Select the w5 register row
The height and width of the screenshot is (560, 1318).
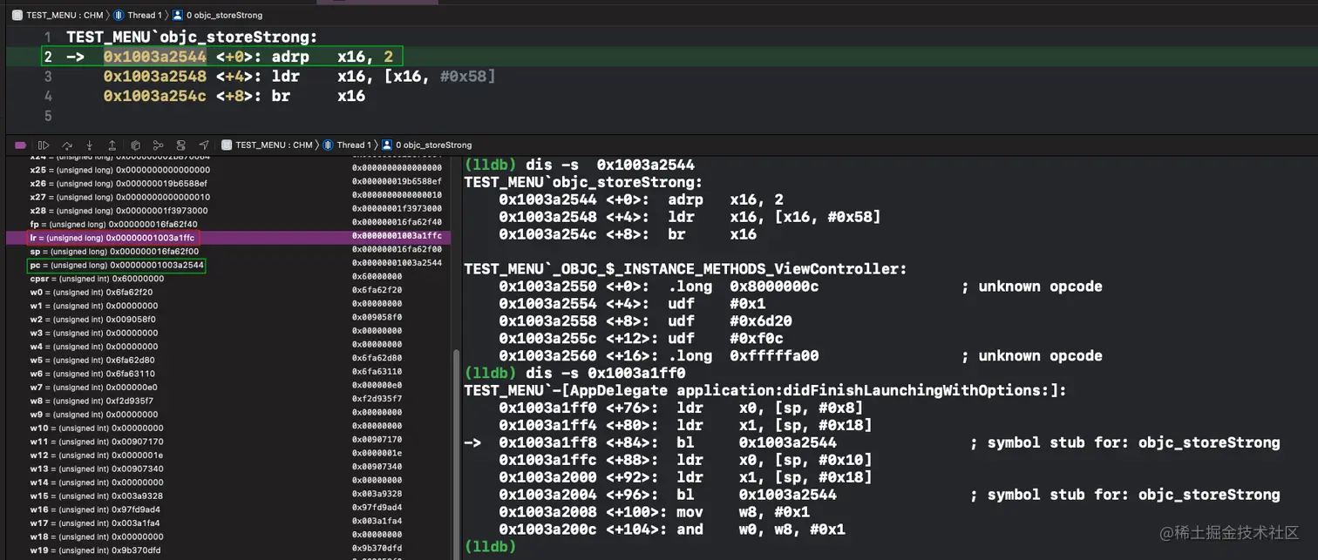227,360
